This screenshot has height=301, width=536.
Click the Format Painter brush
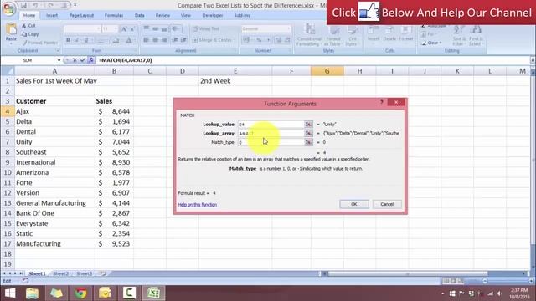(40, 43)
